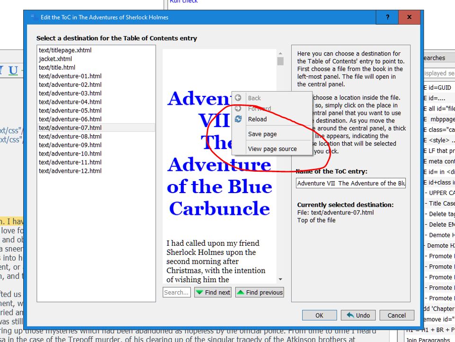Click the green Find previous arrow icon

tap(240, 292)
